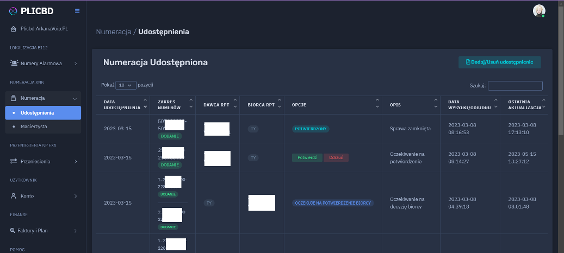Toggle sidebar with the hamburger menu icon
The height and width of the screenshot is (253, 564).
pos(77,11)
